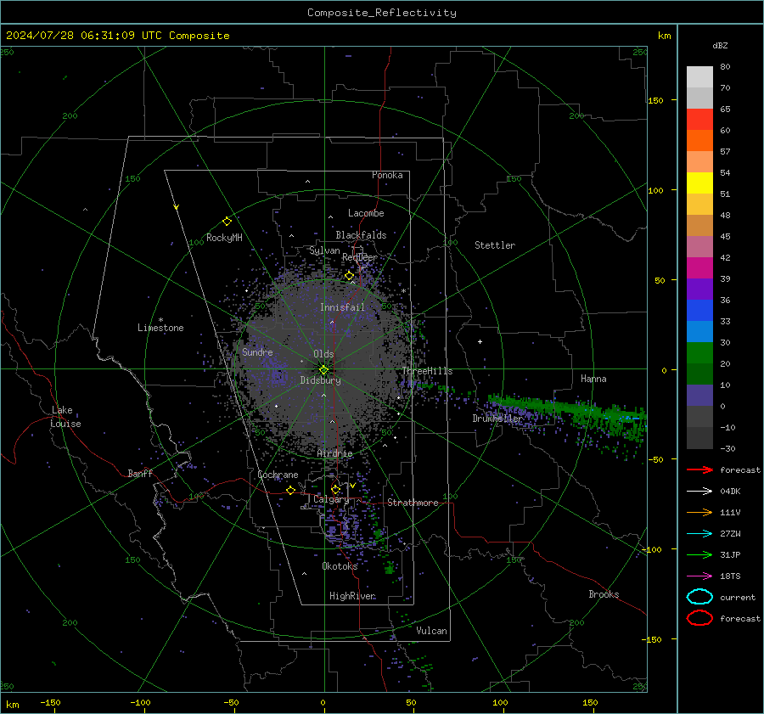Click the Vulcan town label
Viewport: 764px width, 714px height.
coord(431,631)
